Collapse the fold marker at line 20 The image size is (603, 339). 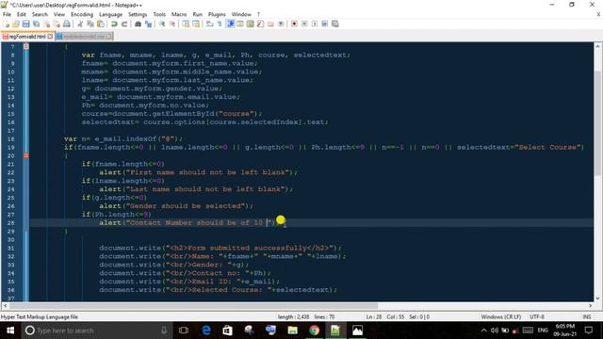click(x=26, y=155)
